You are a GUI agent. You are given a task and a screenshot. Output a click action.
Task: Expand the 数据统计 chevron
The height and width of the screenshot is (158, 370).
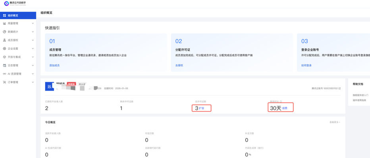click(x=33, y=32)
